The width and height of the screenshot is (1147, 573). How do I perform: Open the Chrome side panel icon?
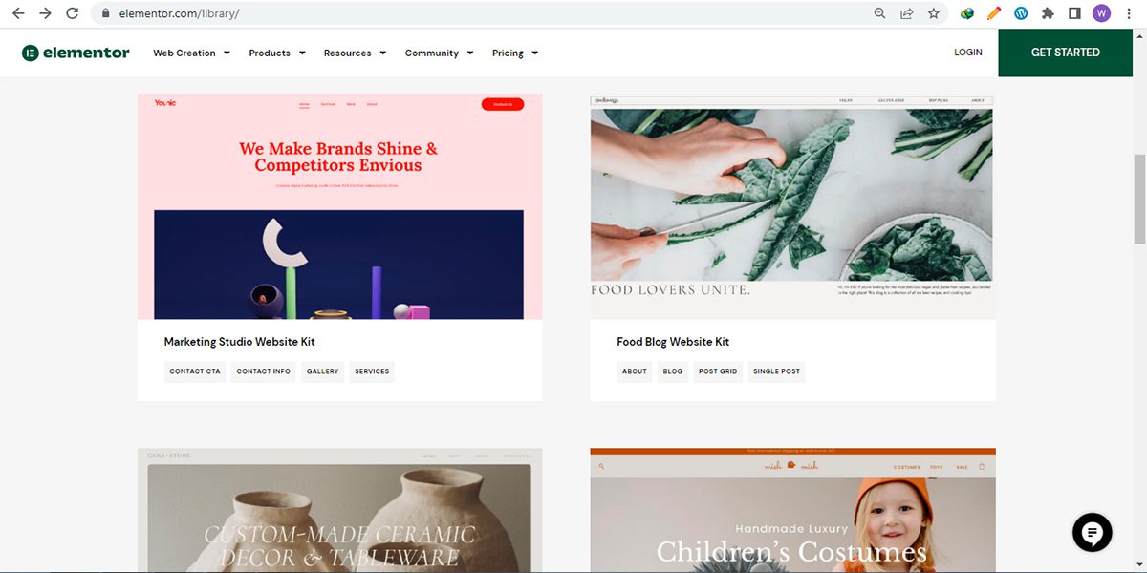[1074, 13]
